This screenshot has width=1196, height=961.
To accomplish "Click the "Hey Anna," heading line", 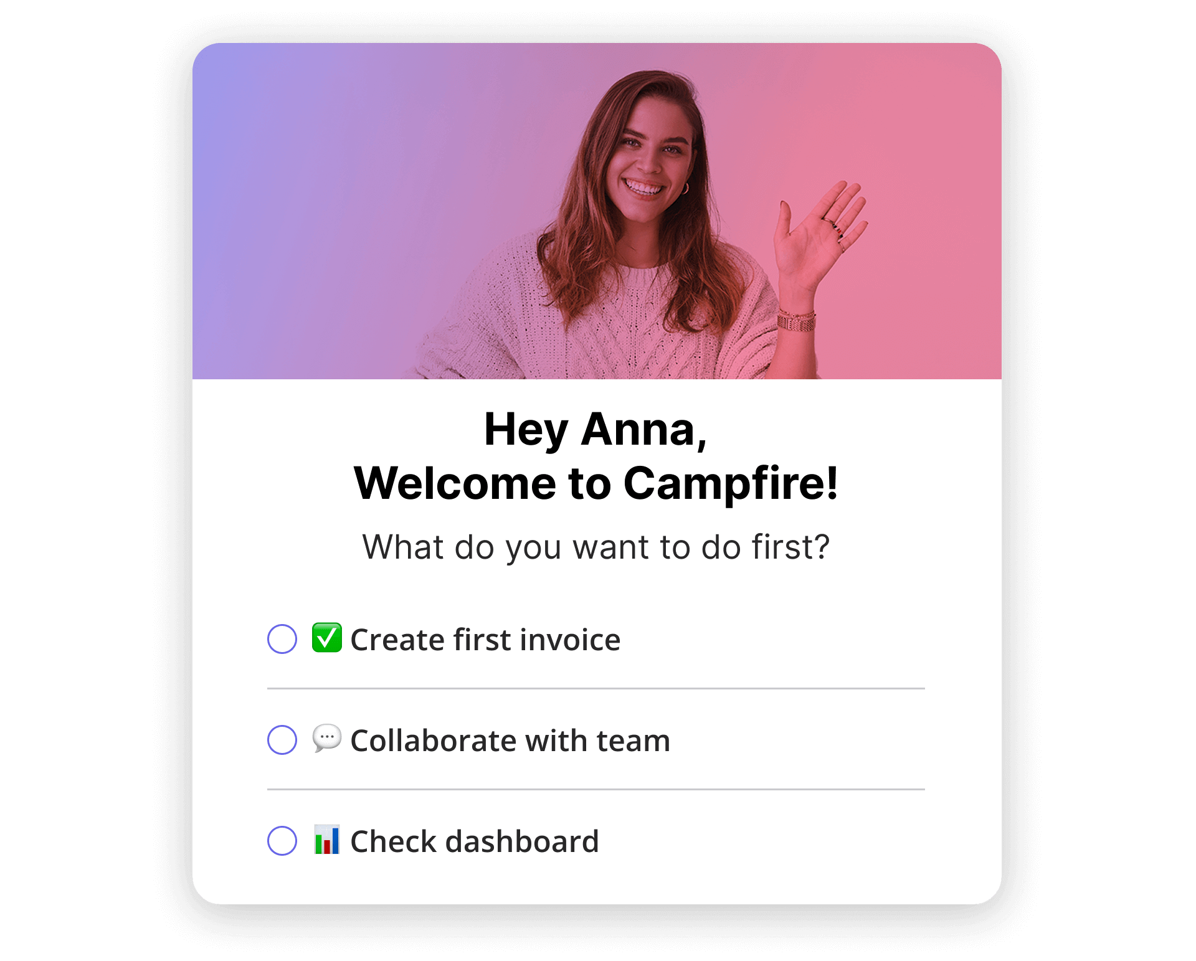I will click(x=596, y=430).
